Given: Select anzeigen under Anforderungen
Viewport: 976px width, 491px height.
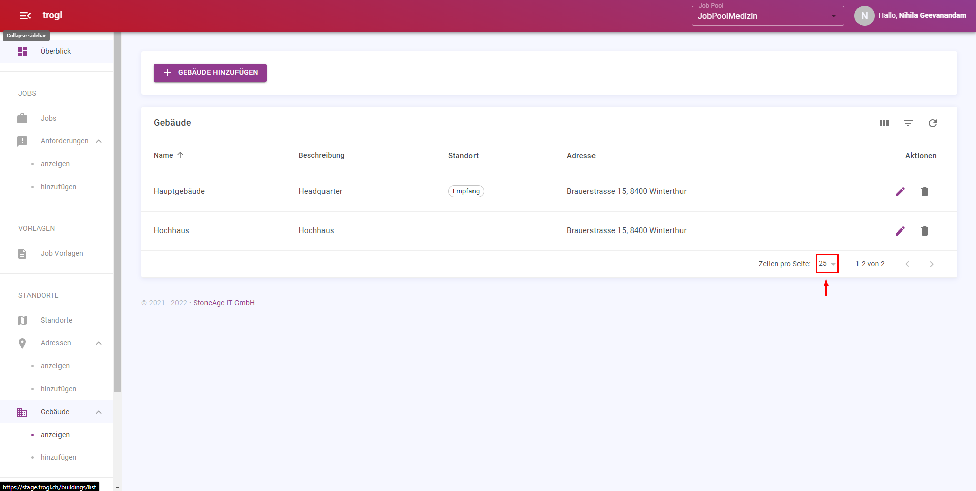Looking at the screenshot, I should [x=55, y=164].
